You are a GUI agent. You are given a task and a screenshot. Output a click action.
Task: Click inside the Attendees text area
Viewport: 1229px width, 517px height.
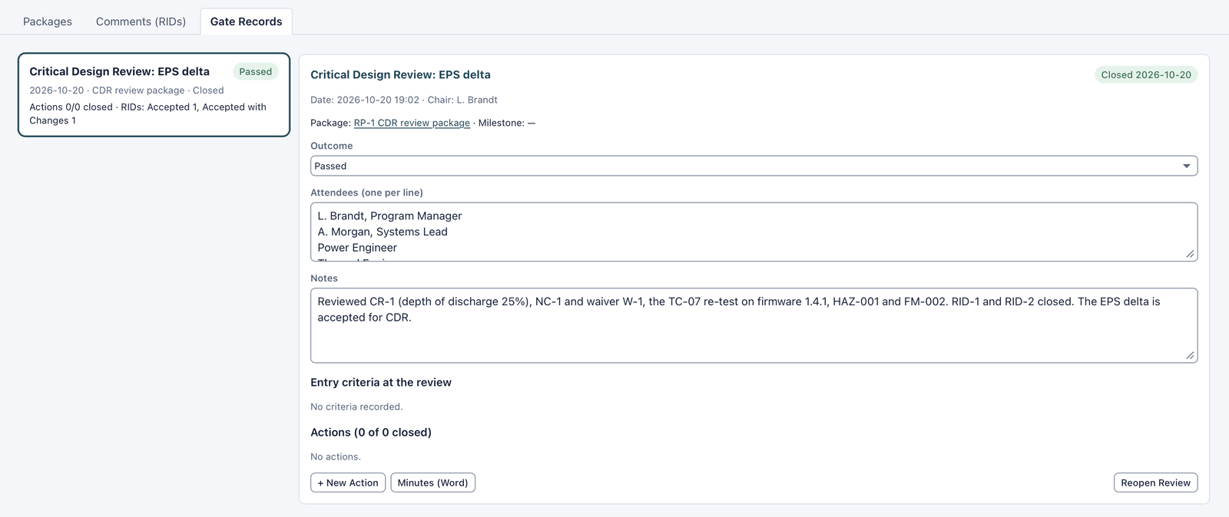(754, 232)
